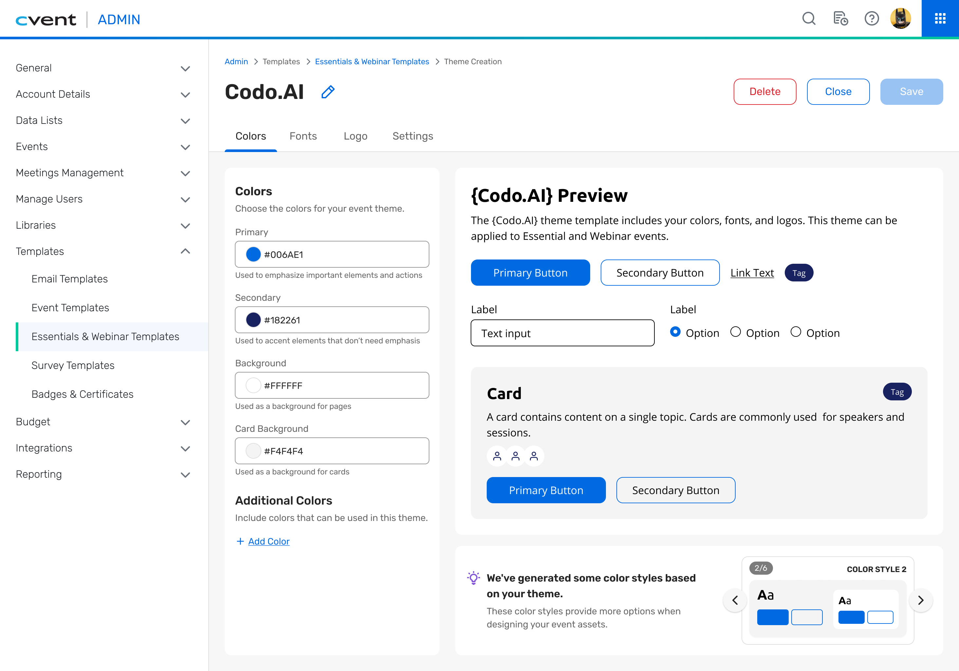
Task: Click Primary Button inside the Card
Action: (x=546, y=490)
